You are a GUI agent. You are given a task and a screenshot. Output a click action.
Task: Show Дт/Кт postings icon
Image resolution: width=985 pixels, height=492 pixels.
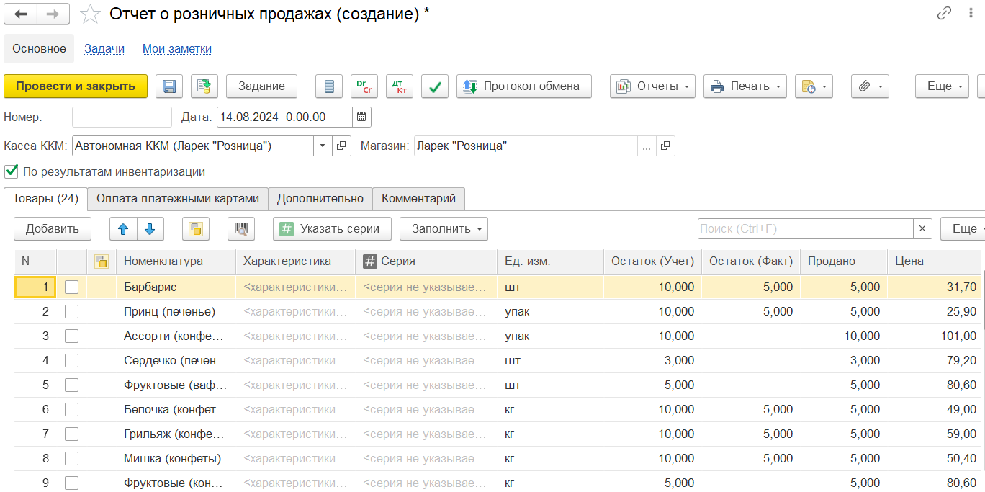(400, 86)
